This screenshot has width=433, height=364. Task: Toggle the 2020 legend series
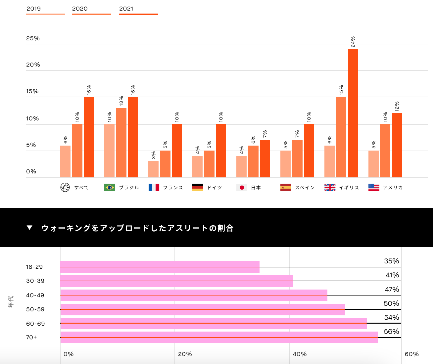click(x=80, y=9)
